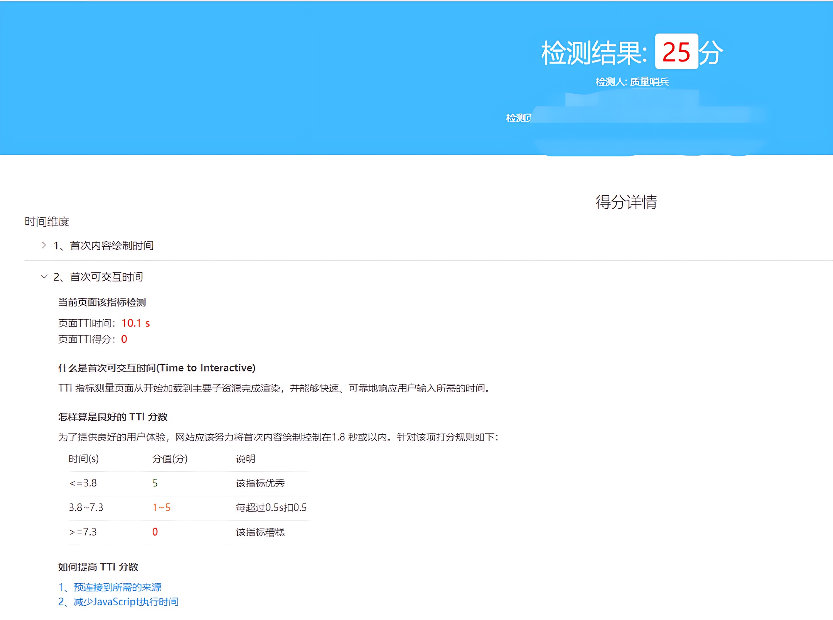
Task: Click the "页面TTI得分" zero value
Action: 124,339
